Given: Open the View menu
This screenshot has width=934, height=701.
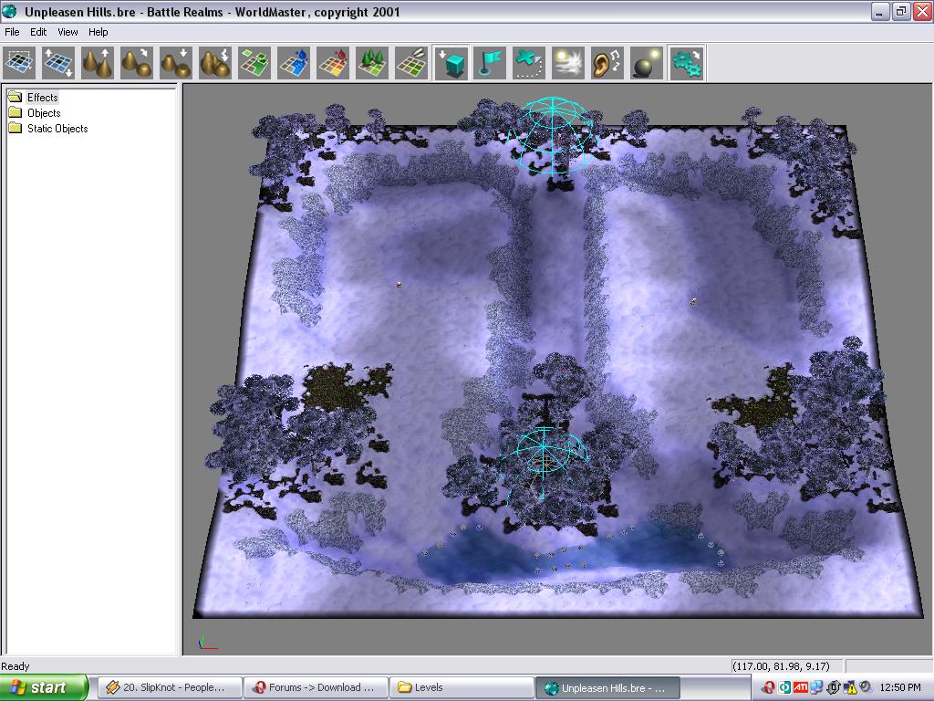Looking at the screenshot, I should [68, 32].
